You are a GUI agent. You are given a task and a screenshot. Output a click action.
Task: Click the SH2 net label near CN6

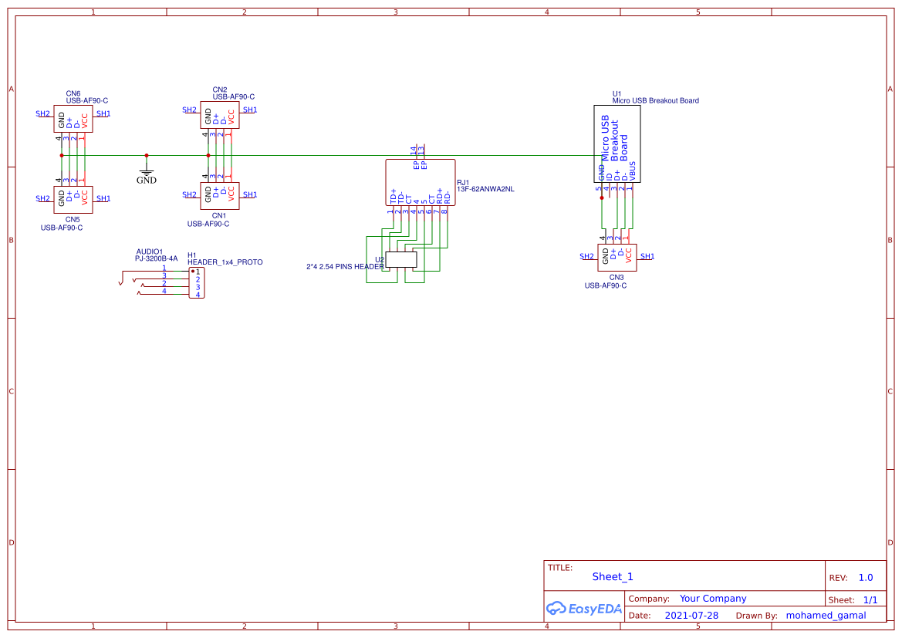click(x=41, y=113)
